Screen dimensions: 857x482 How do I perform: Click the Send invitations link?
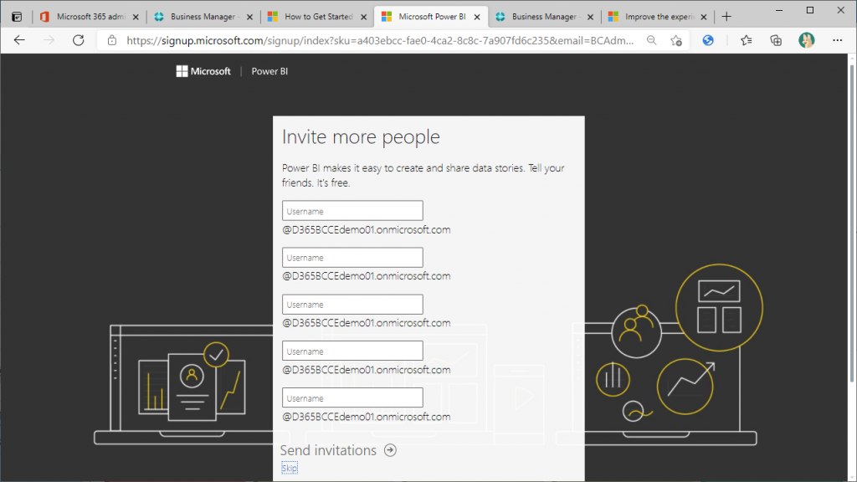click(328, 450)
